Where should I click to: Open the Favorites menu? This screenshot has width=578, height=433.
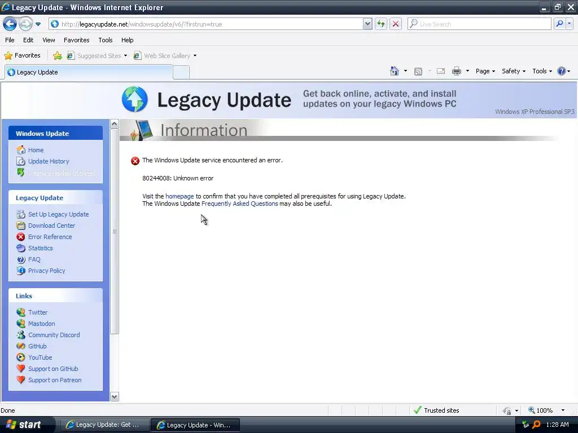[76, 40]
